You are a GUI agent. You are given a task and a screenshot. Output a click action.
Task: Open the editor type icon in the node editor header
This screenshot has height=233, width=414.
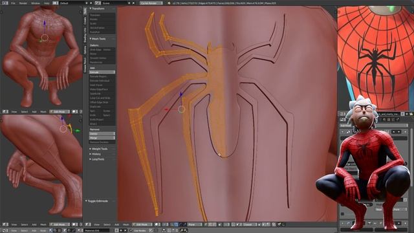tap(5, 230)
